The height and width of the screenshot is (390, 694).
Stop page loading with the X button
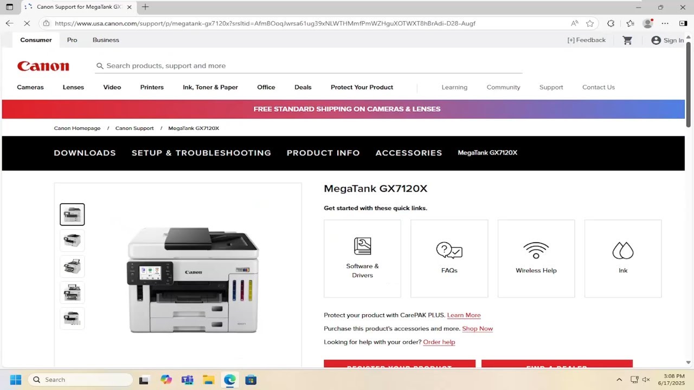(x=27, y=23)
